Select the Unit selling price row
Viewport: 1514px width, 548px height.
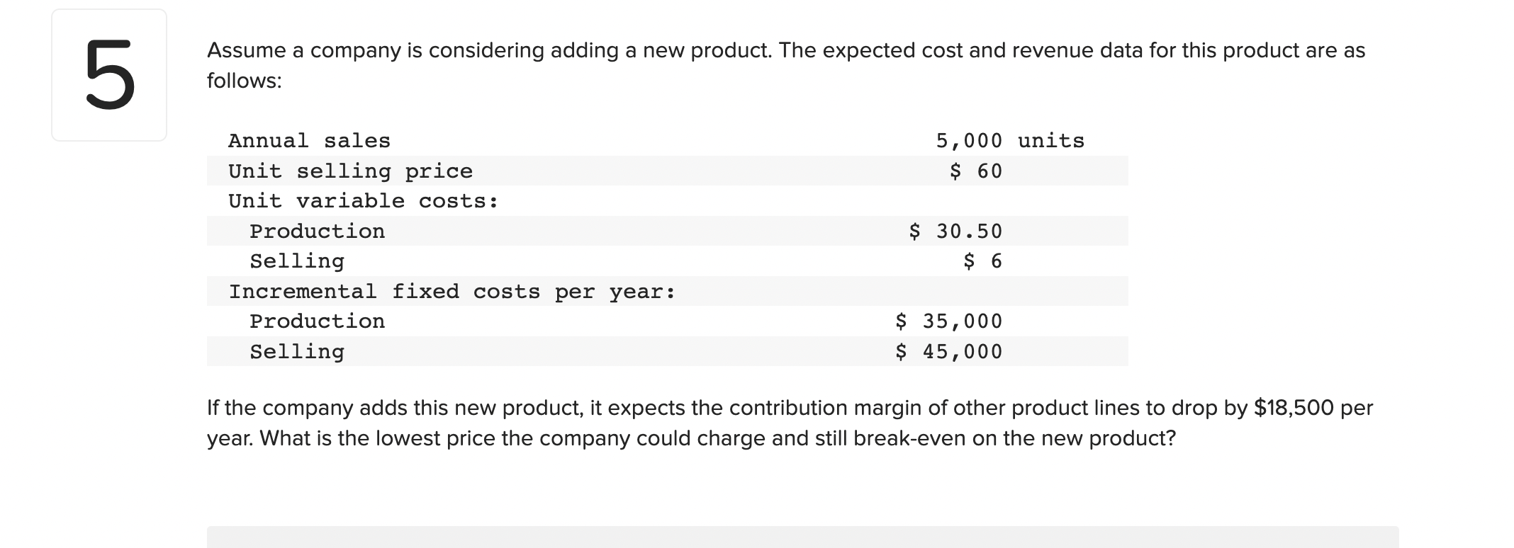pos(668,171)
